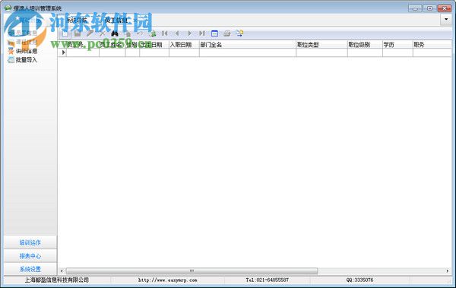Expand the 报表中心 sidebar section
The width and height of the screenshot is (456, 288).
pyautogui.click(x=30, y=256)
